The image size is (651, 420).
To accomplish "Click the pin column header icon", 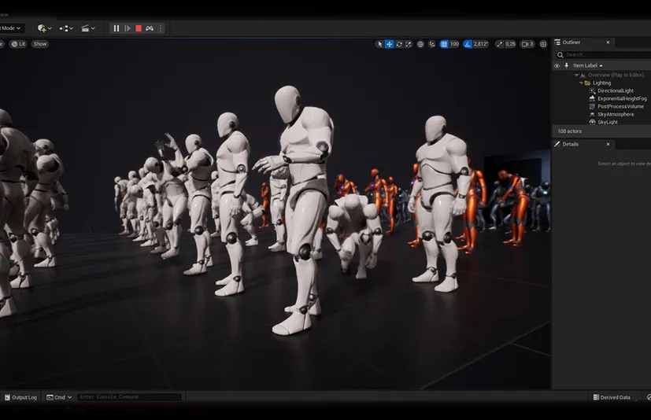I will click(566, 65).
